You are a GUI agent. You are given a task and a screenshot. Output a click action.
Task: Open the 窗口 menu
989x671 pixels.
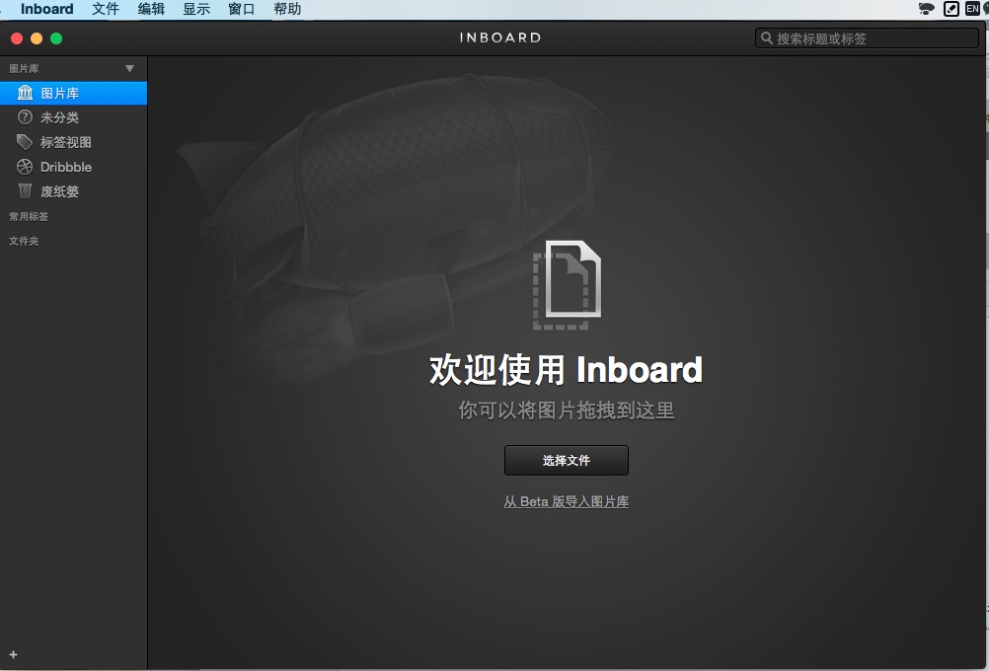click(x=242, y=9)
